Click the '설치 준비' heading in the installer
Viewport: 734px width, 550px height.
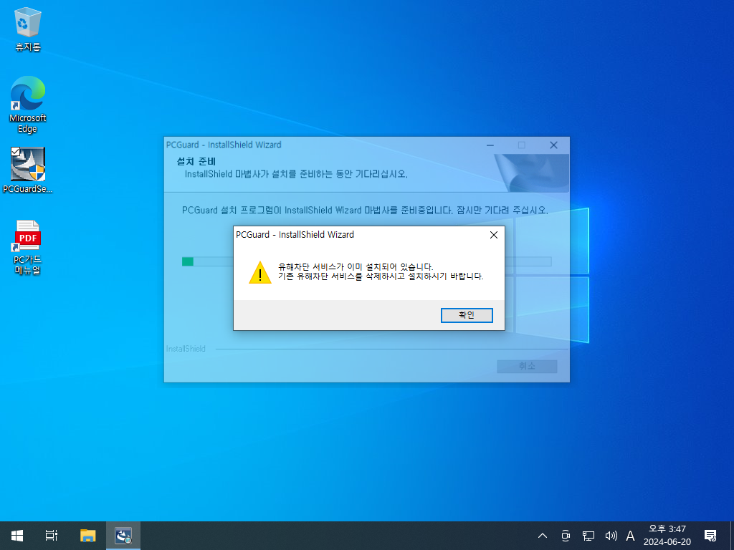tap(196, 162)
